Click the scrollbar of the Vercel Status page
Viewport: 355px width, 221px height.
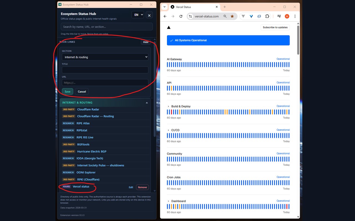coord(298,40)
